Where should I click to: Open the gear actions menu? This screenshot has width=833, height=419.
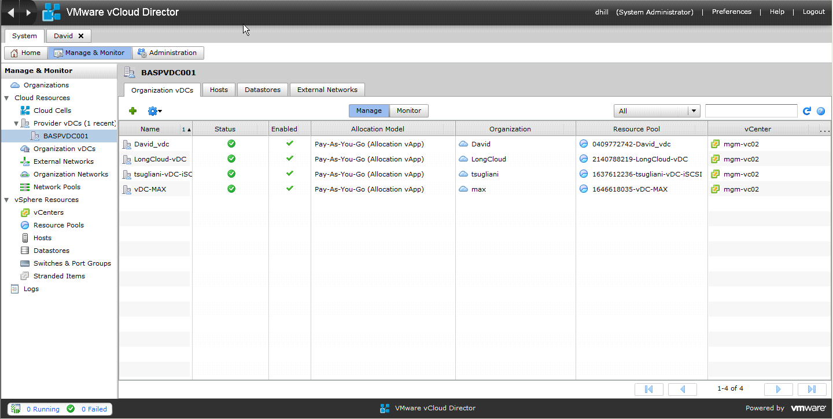coord(154,111)
